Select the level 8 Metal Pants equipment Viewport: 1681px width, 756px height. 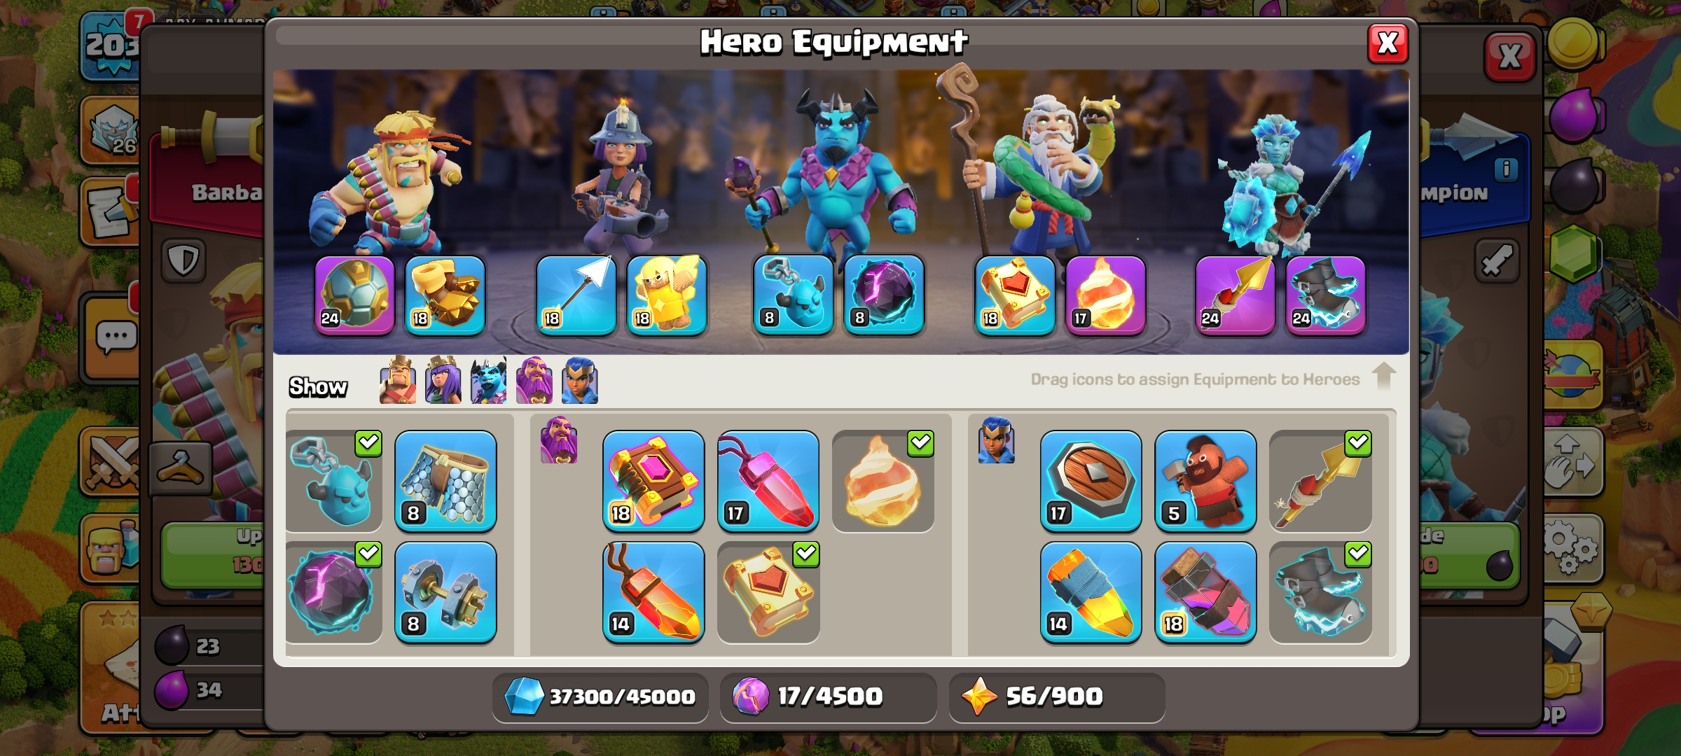point(445,481)
